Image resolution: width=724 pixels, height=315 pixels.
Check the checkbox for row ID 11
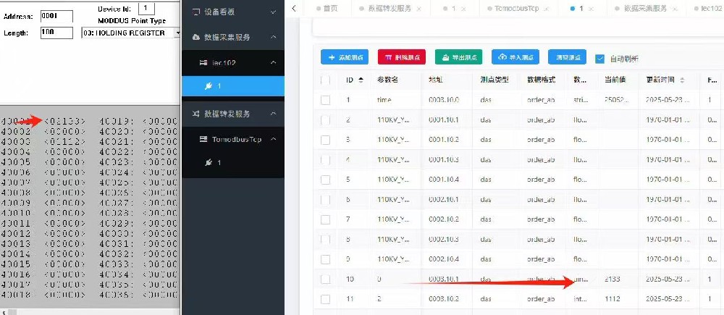tap(326, 299)
